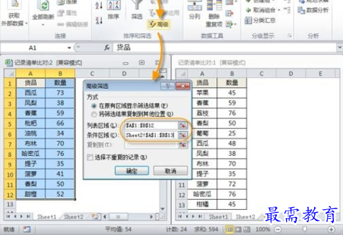This screenshot has width=343, height=235.
Task: Expand the Ungroup (取消组合) dropdown arrow
Action: [x=279, y=10]
